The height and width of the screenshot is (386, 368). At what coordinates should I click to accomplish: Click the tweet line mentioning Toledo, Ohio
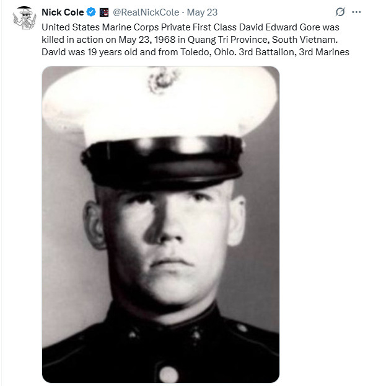[195, 52]
